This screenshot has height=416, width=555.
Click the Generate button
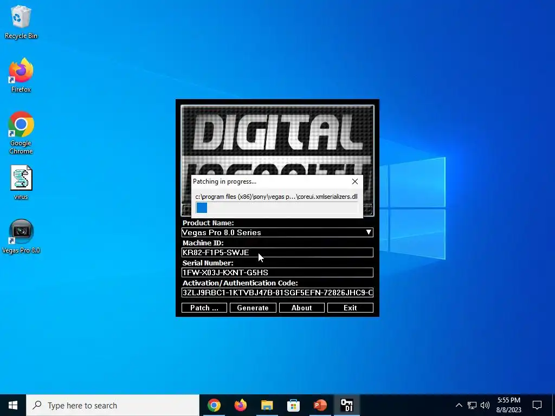click(x=253, y=308)
